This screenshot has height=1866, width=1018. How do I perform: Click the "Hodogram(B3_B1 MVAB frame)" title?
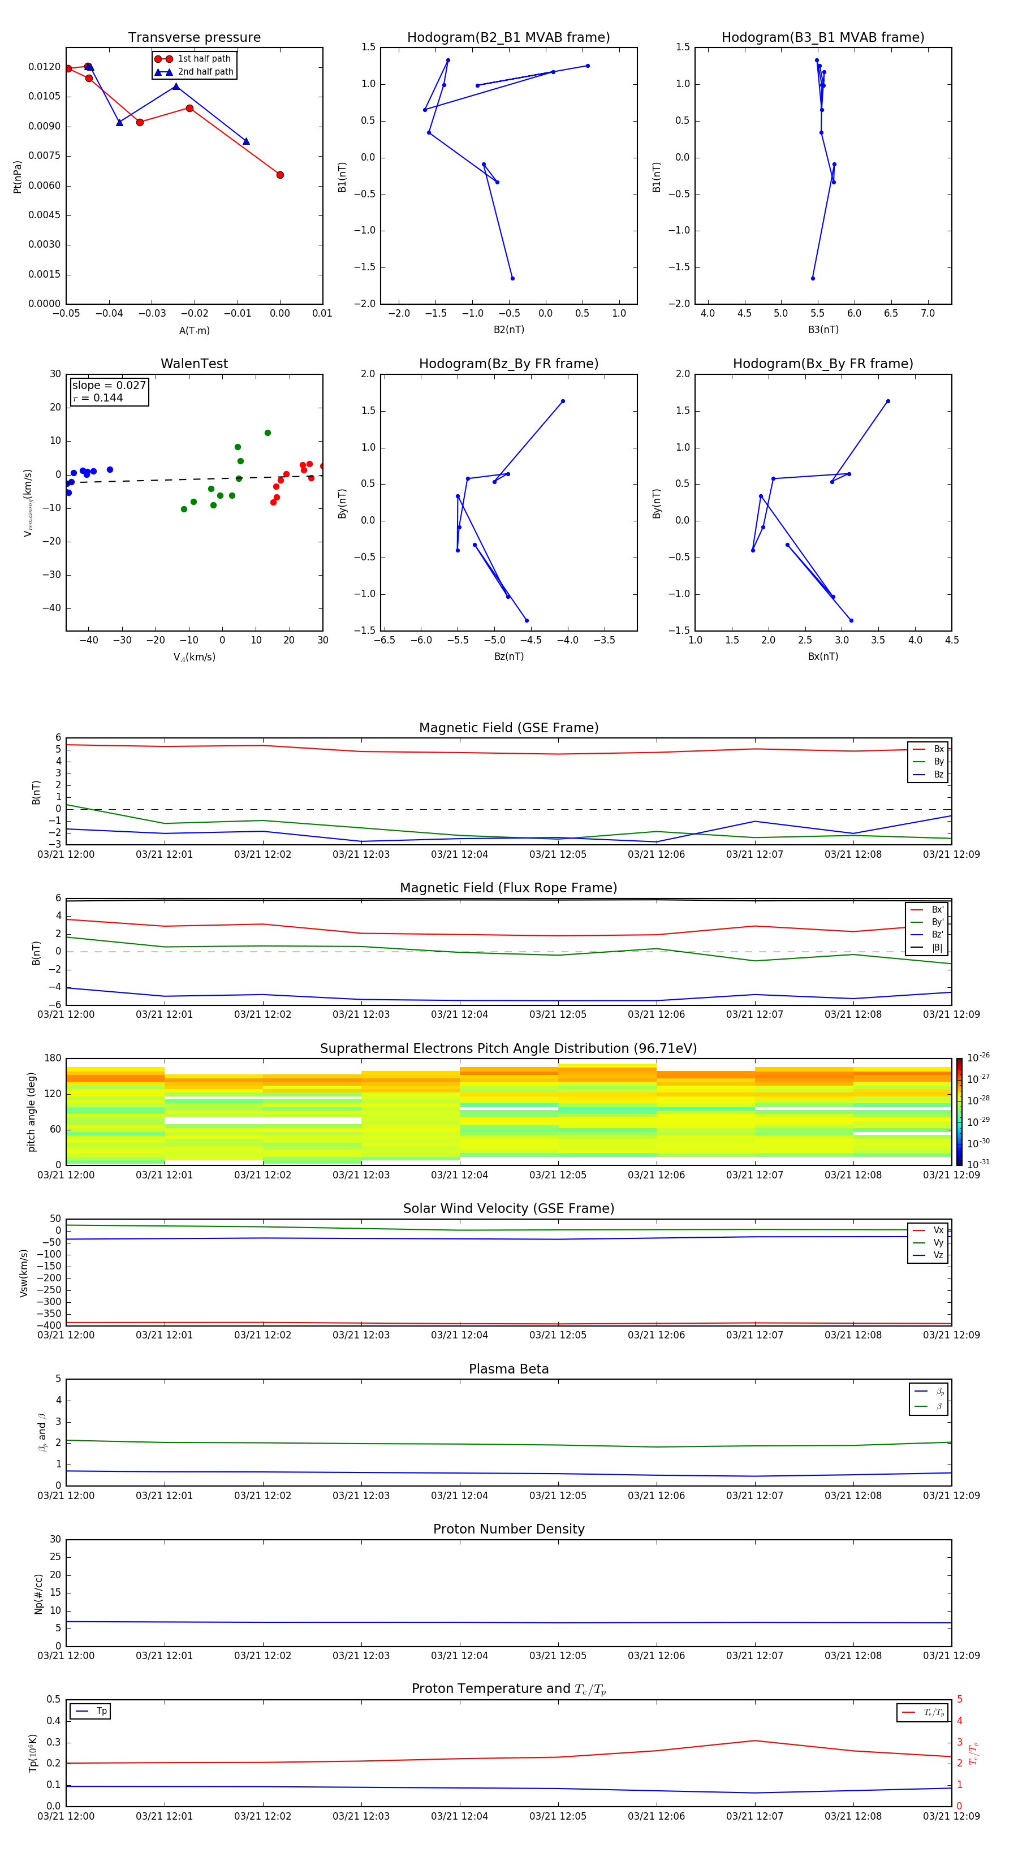(823, 38)
